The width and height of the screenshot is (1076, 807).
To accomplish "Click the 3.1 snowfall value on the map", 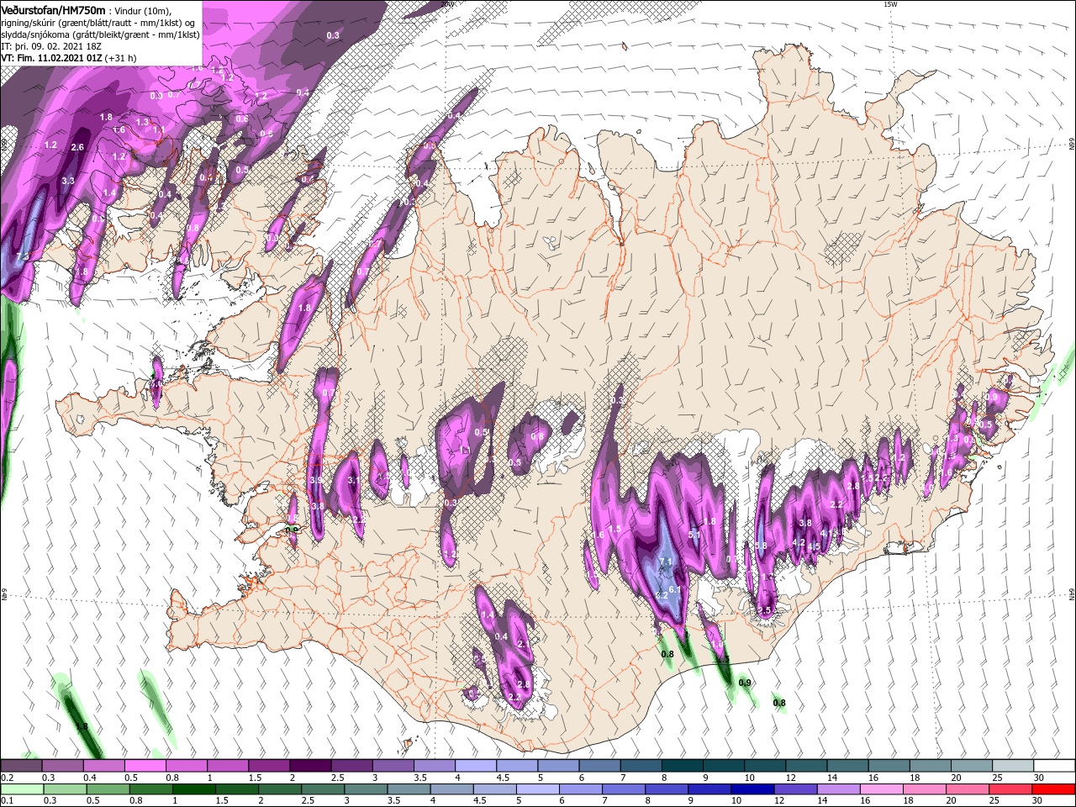I will pyautogui.click(x=354, y=480).
